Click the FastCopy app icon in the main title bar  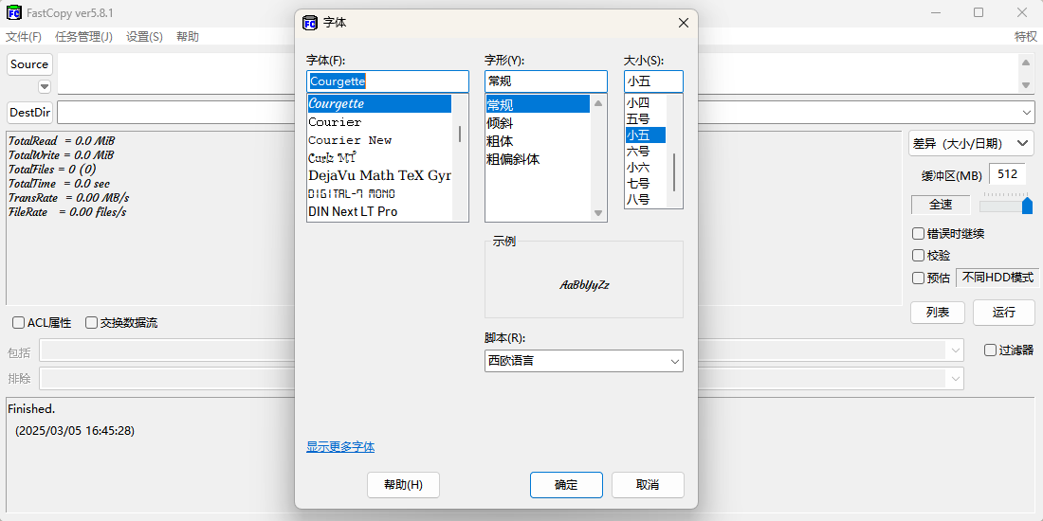[14, 12]
